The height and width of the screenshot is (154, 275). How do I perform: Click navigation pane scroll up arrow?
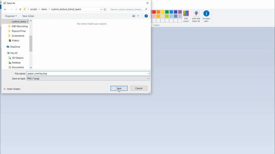click(31, 21)
